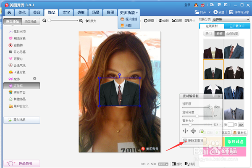Go to the home tab icon
Viewport: 252px width, 168px height.
click(x=9, y=13)
